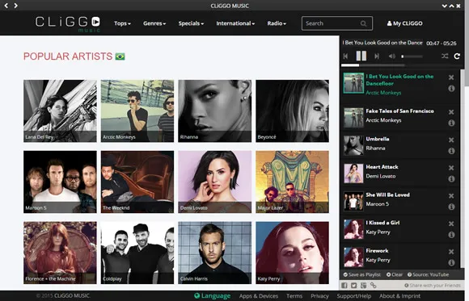Screen dimensions: 469x301
Task: Toggle shuffle mode
Action: pos(445,56)
